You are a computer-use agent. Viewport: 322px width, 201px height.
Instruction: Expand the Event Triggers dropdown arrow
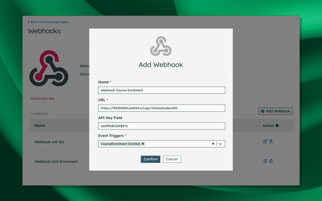tap(221, 144)
